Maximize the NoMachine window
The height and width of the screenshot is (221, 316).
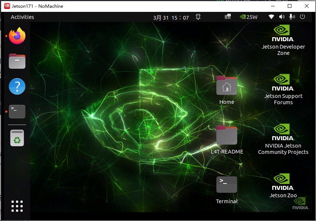pyautogui.click(x=290, y=6)
